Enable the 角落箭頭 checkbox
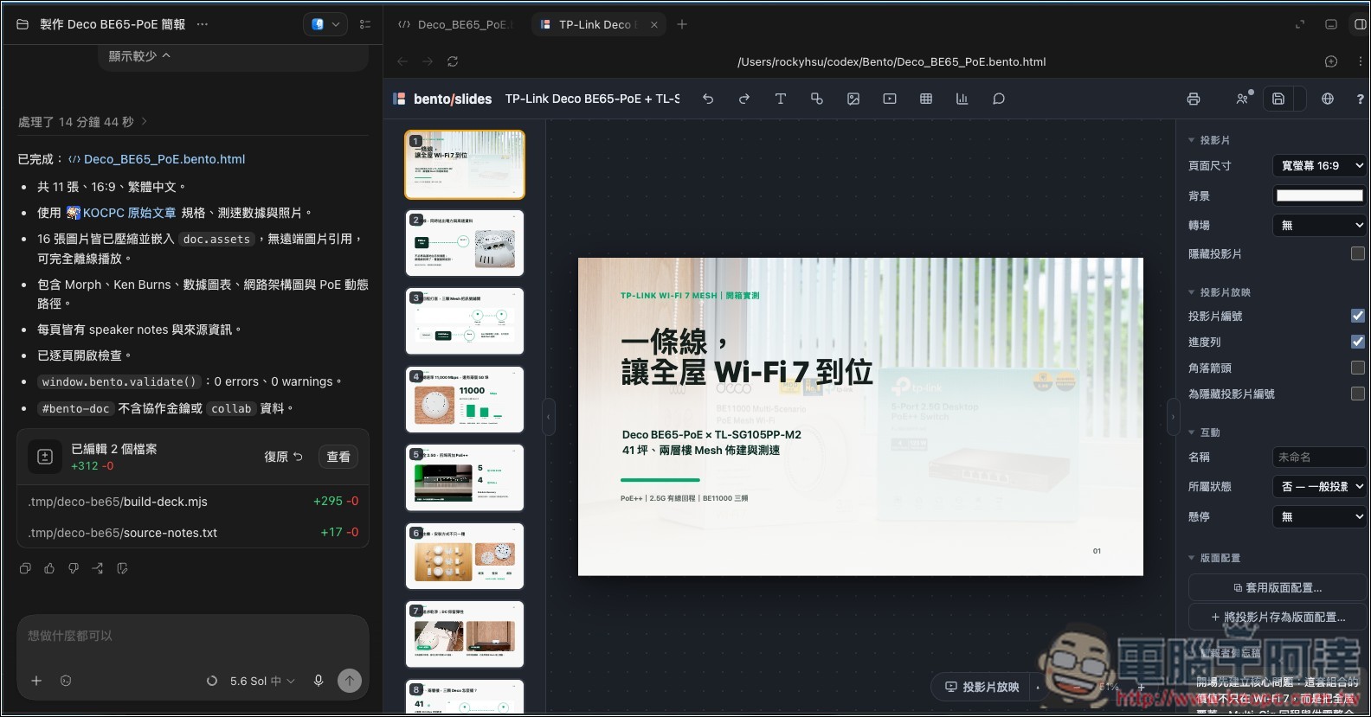The image size is (1371, 717). pyautogui.click(x=1358, y=368)
